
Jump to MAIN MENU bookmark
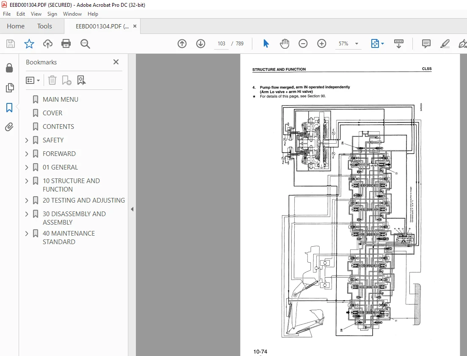tap(61, 100)
